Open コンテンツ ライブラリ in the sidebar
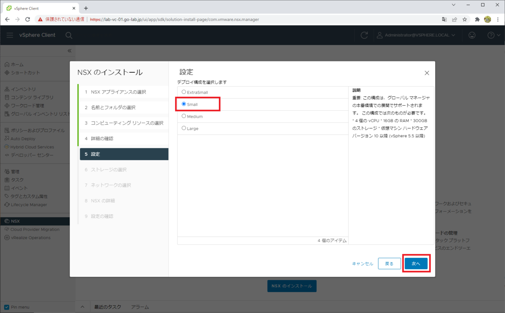 point(29,97)
